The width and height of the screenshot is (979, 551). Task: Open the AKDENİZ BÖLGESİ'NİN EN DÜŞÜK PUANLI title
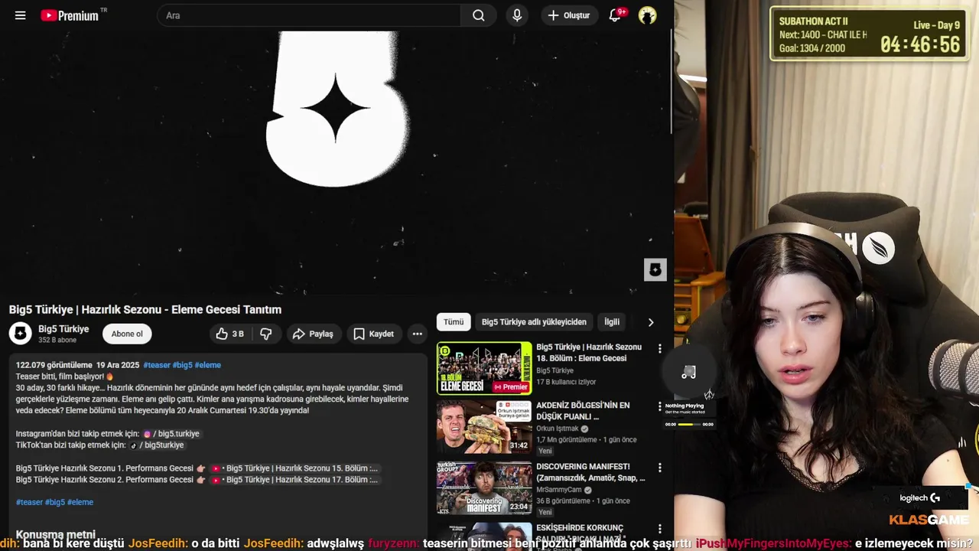click(x=584, y=411)
